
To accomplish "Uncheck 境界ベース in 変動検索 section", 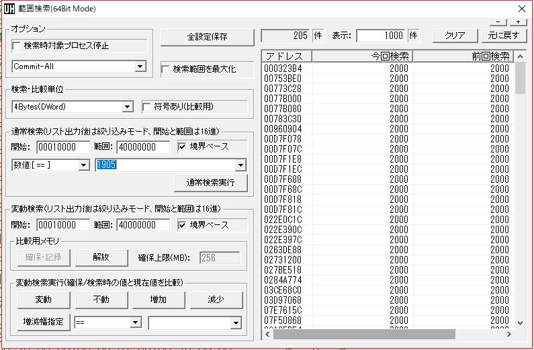I will (182, 225).
